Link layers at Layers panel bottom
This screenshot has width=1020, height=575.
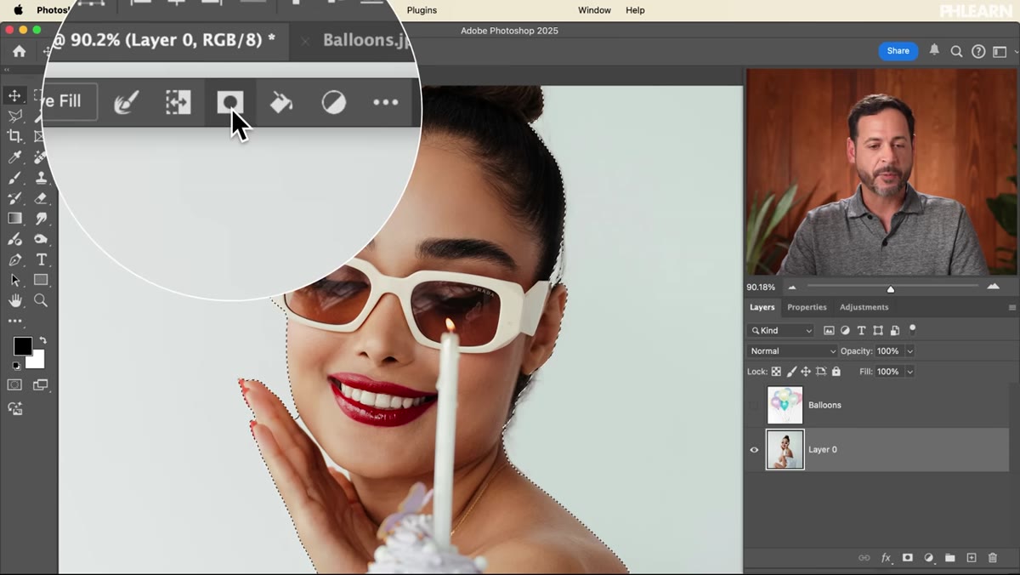pos(864,558)
